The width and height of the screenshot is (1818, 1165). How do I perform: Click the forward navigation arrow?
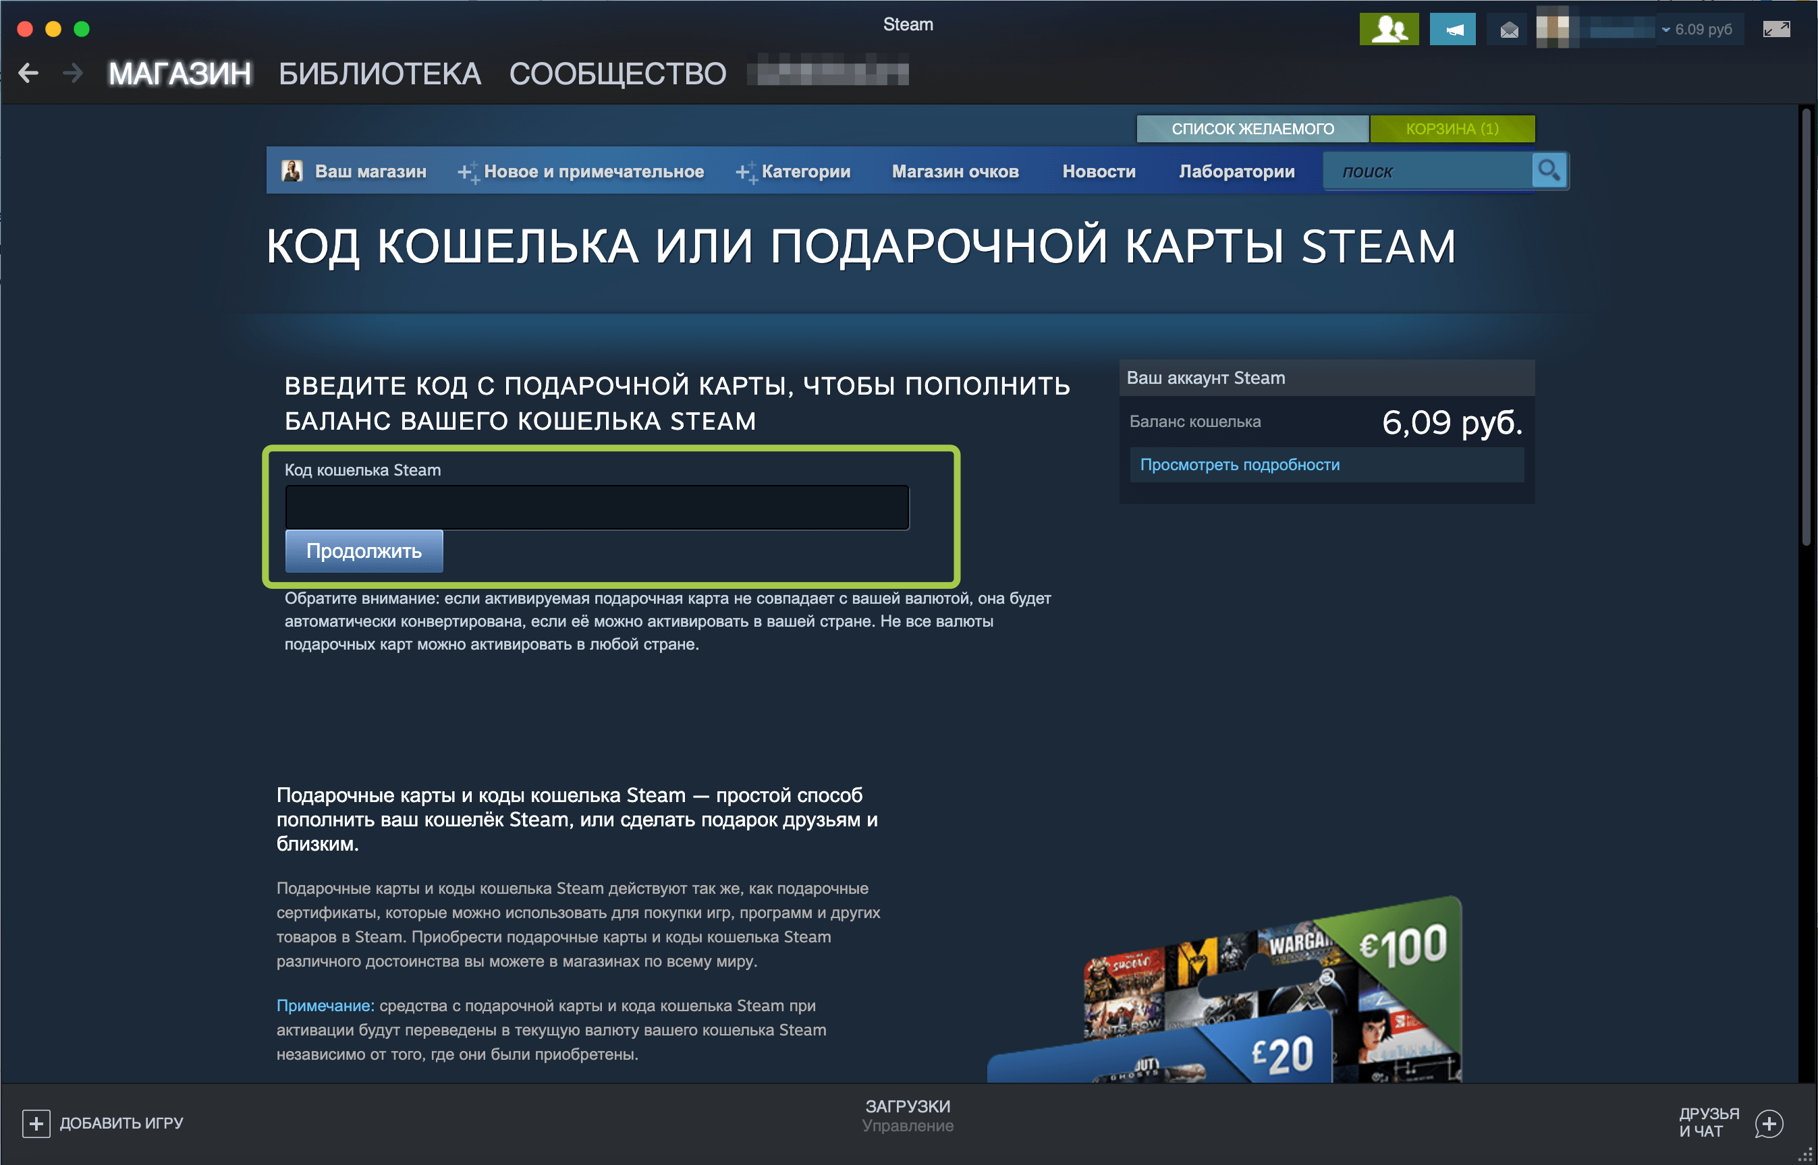tap(73, 74)
